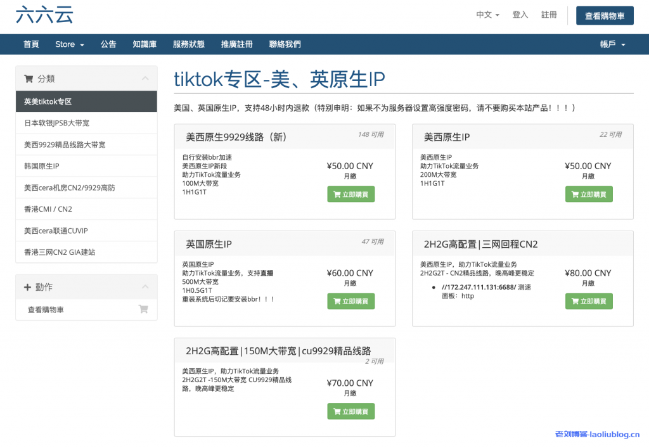Collapse the 分類 panel using its chevron
This screenshot has width=649, height=448.
point(145,79)
